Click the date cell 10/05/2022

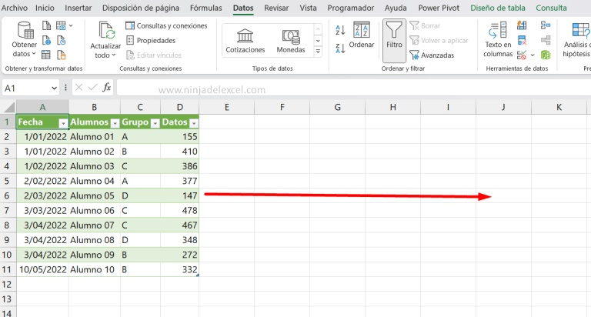pyautogui.click(x=42, y=269)
